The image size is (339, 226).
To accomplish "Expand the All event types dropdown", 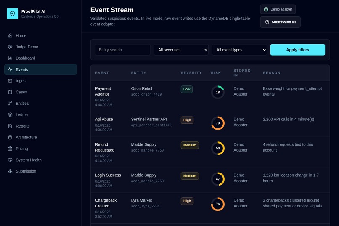I will [239, 50].
